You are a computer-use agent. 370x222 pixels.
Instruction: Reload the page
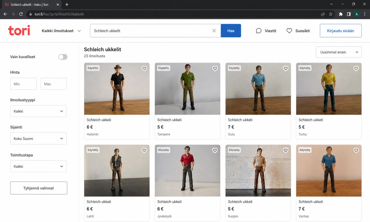click(21, 14)
